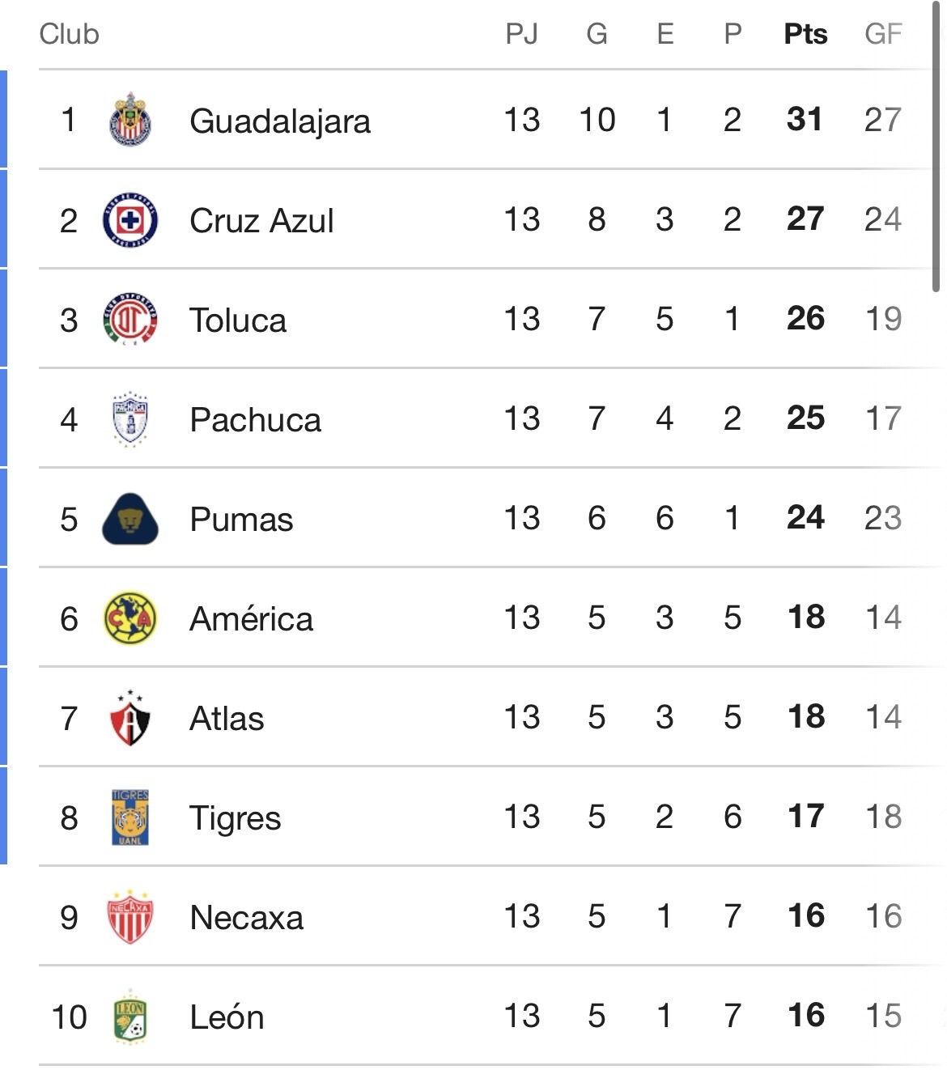Select the Toluca crest icon

point(130,320)
